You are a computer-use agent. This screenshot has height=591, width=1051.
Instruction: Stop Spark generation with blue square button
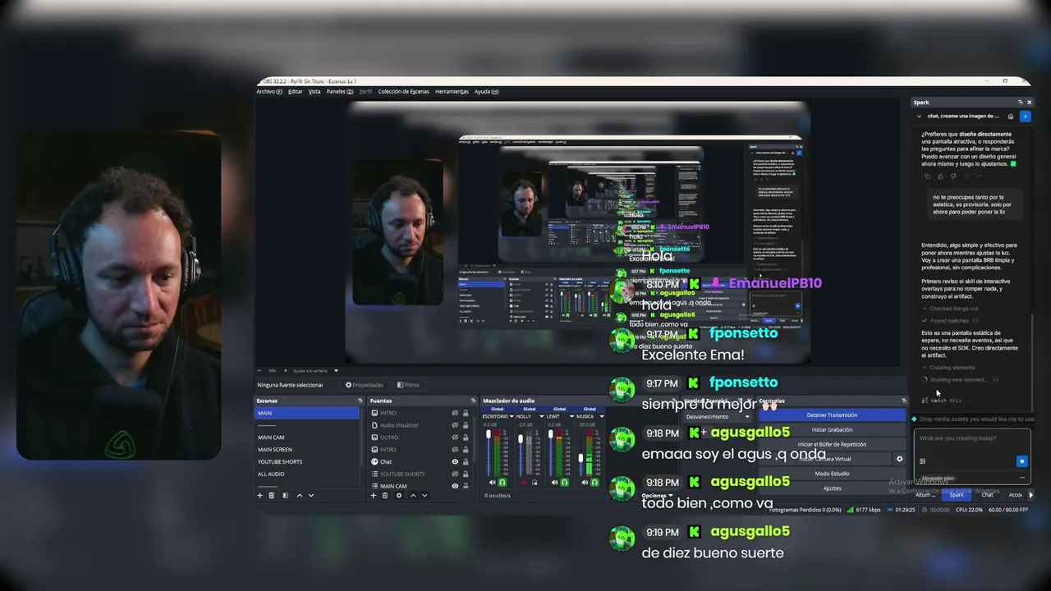(1022, 461)
